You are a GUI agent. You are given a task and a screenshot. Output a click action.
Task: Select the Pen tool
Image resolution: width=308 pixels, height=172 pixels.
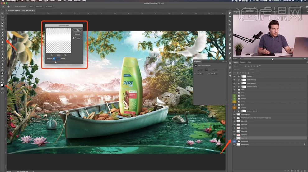(2, 61)
